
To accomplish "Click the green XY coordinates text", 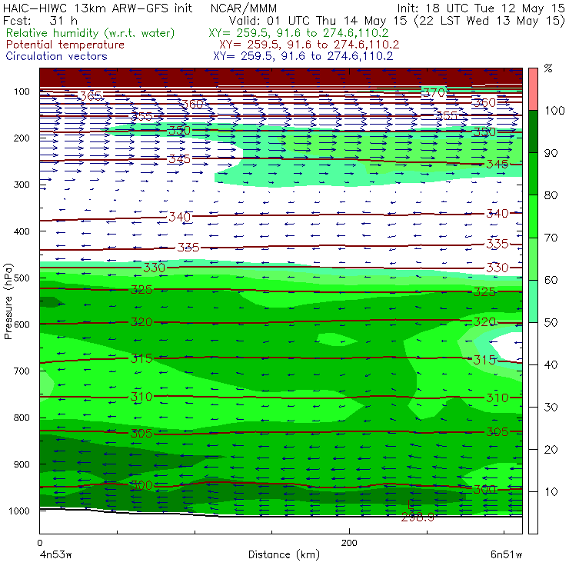I will click(x=298, y=33).
